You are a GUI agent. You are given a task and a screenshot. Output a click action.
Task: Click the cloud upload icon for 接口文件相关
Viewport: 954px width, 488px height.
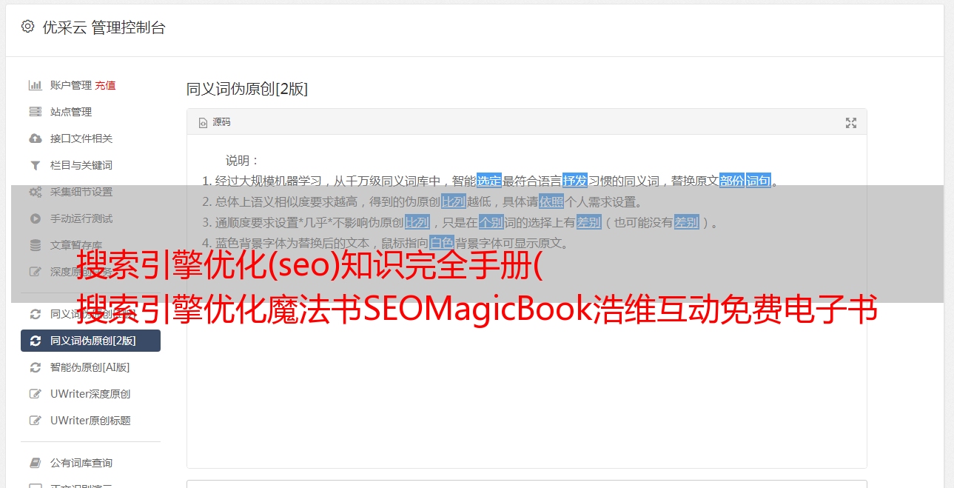35,138
